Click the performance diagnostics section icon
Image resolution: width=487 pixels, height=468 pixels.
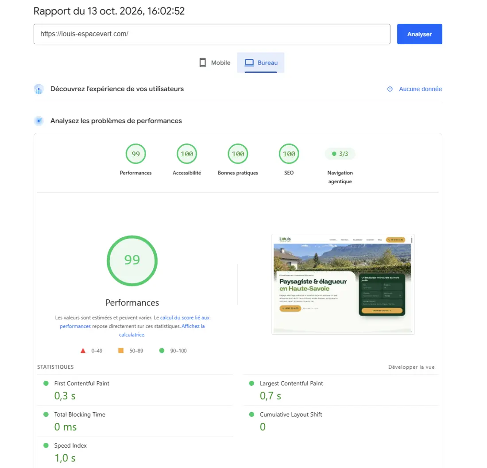(x=39, y=121)
